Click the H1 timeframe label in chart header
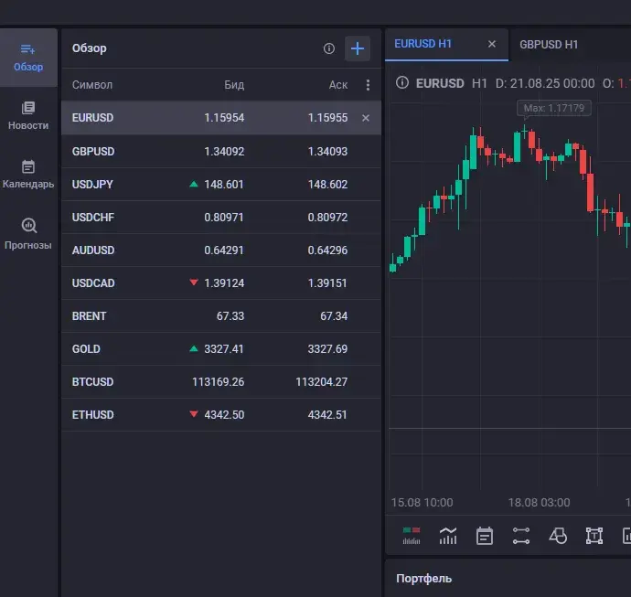Image resolution: width=631 pixels, height=597 pixels. 479,83
